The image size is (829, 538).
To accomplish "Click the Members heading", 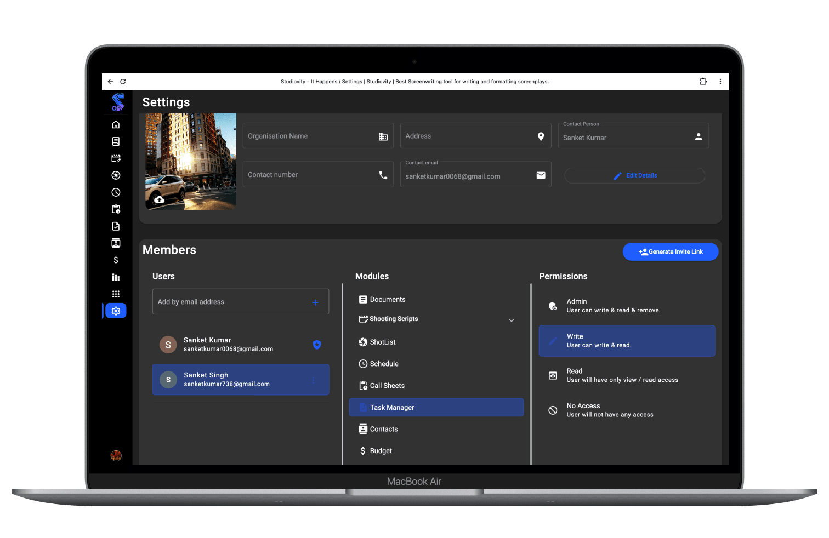I will point(169,250).
